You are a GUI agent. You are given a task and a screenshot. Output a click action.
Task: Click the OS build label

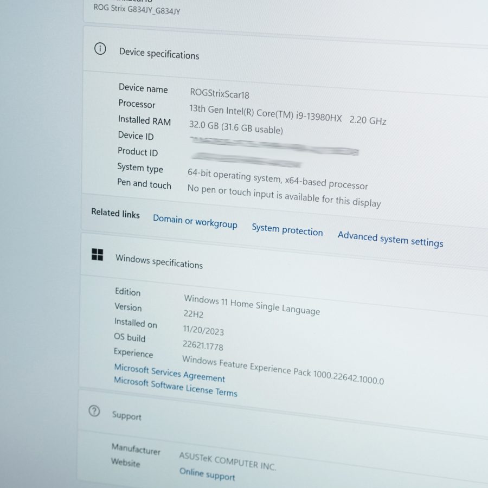click(130, 337)
